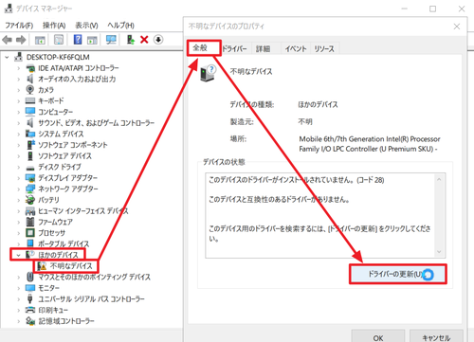Viewport: 474px width, 342px height.
Task: Maximize the デバイス マネージャー window
Action: click(433, 9)
